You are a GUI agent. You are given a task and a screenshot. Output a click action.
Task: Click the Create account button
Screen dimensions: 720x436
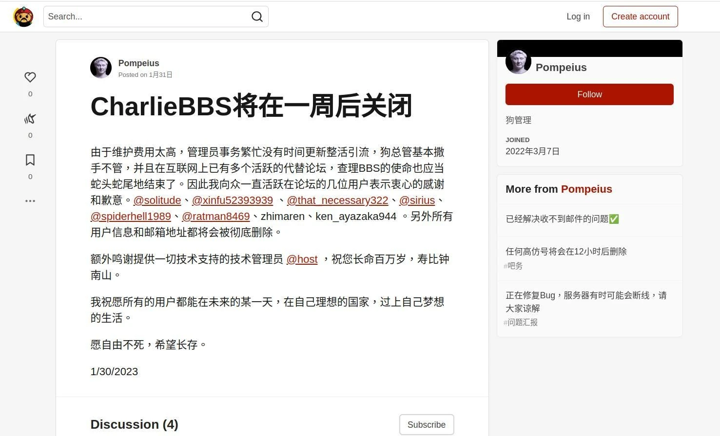tap(641, 17)
